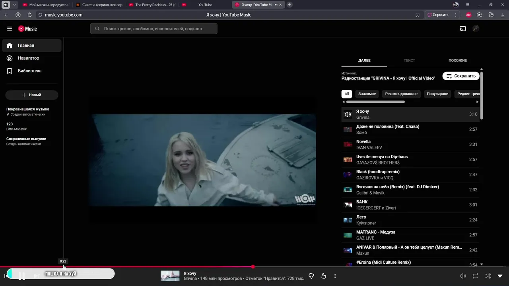509x286 pixels.
Task: Open a new browser tab
Action: (289, 5)
